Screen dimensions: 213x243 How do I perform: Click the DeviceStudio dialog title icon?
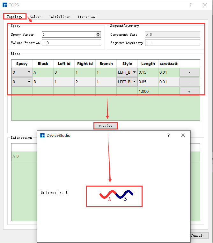click(42, 135)
